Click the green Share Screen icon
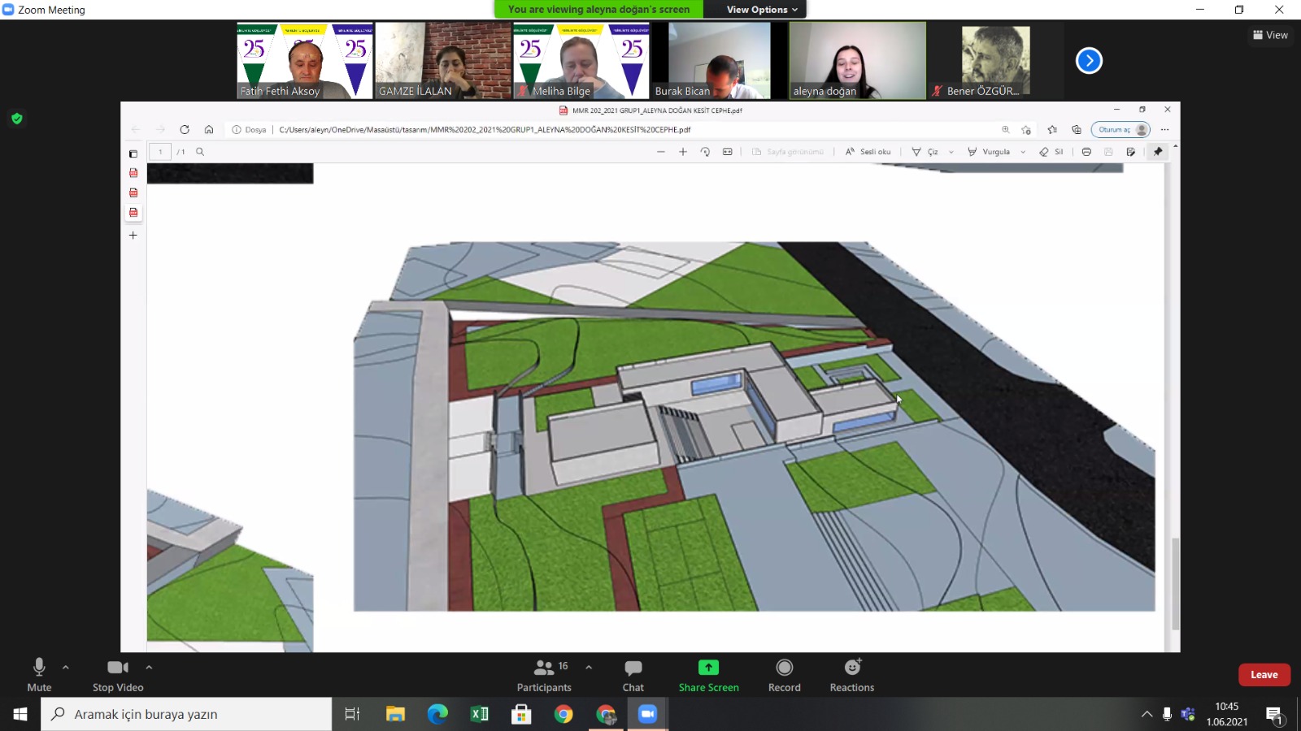 [708, 668]
